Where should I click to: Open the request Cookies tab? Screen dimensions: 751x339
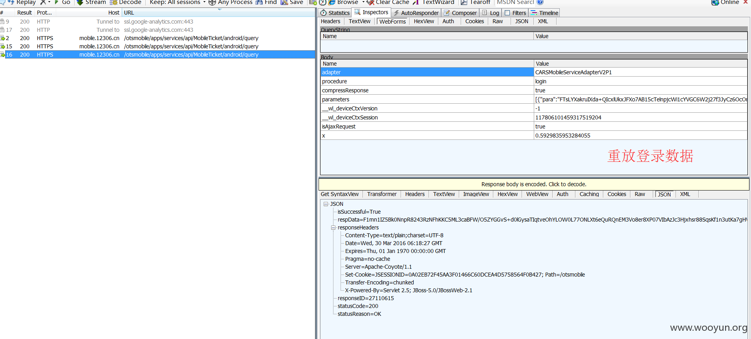[474, 21]
